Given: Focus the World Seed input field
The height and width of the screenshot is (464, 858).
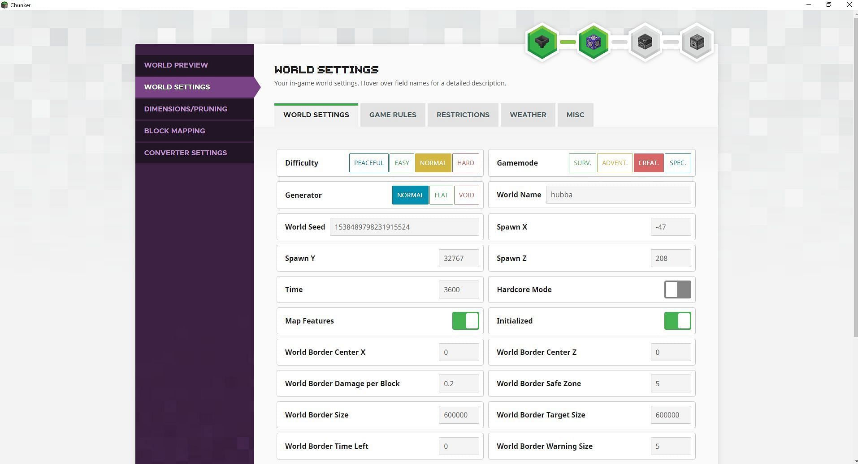Looking at the screenshot, I should 404,227.
